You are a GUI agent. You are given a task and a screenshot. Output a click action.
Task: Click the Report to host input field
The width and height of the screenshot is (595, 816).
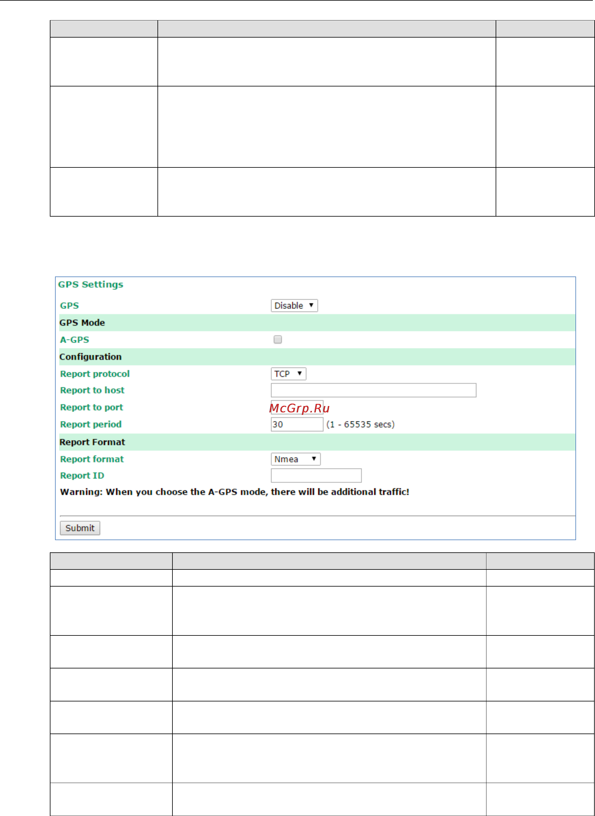pyautogui.click(x=374, y=390)
